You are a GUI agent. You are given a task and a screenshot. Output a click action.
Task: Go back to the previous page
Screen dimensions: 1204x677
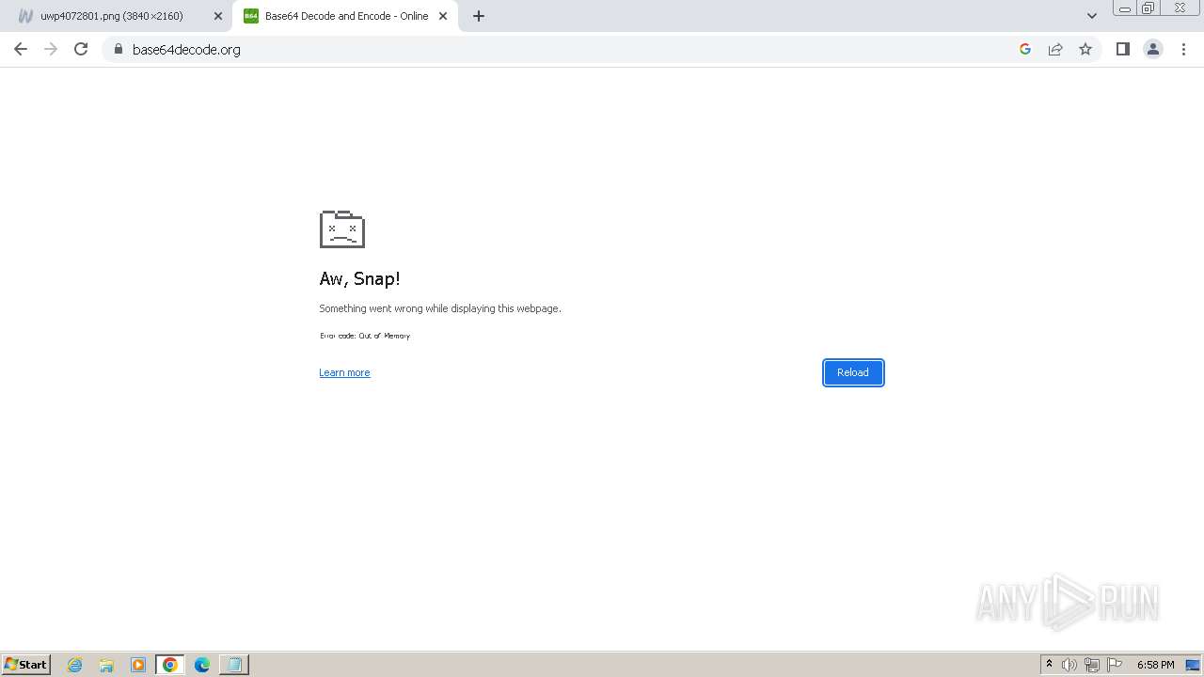click(x=21, y=49)
